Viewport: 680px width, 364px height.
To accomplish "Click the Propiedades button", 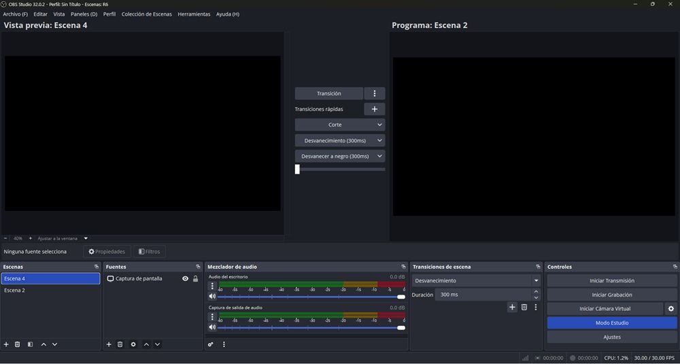I will pos(107,252).
